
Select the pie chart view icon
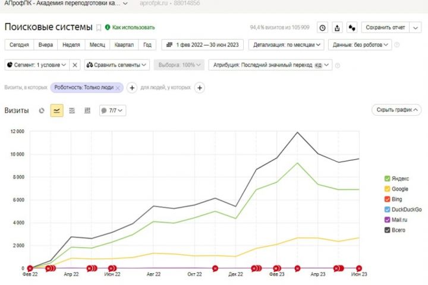point(42,110)
